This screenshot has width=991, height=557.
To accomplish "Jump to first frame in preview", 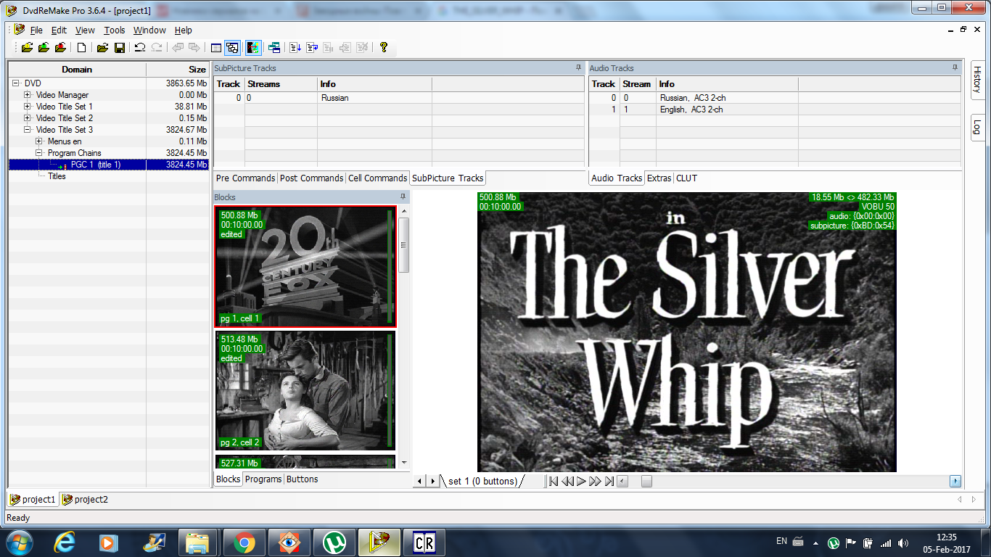I will tap(554, 481).
